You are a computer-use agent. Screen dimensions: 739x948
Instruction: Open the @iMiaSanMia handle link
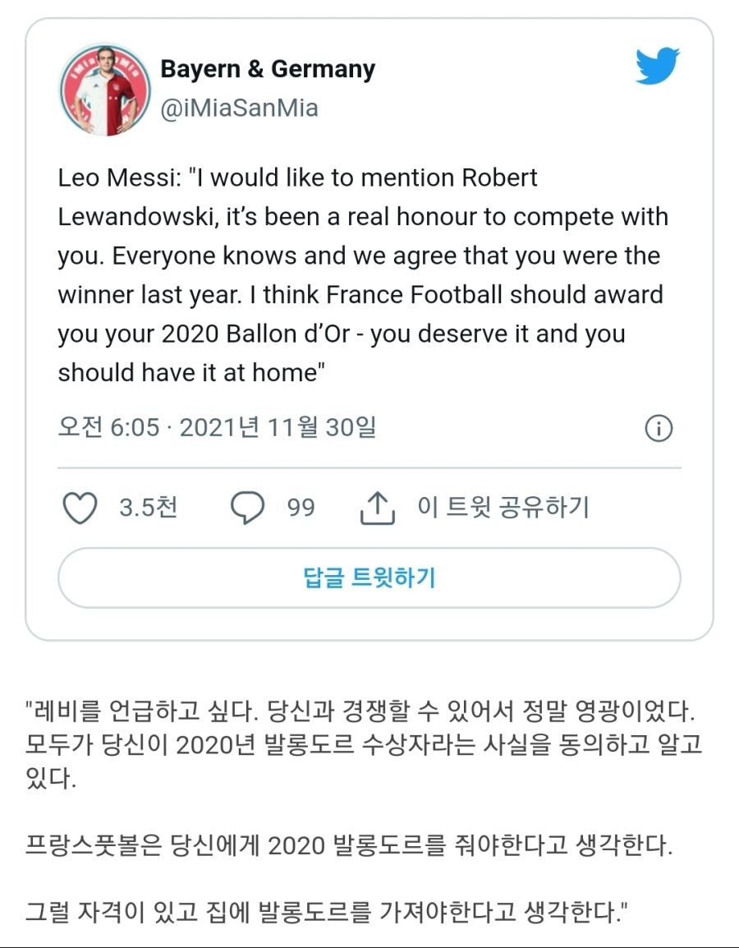pyautogui.click(x=239, y=108)
